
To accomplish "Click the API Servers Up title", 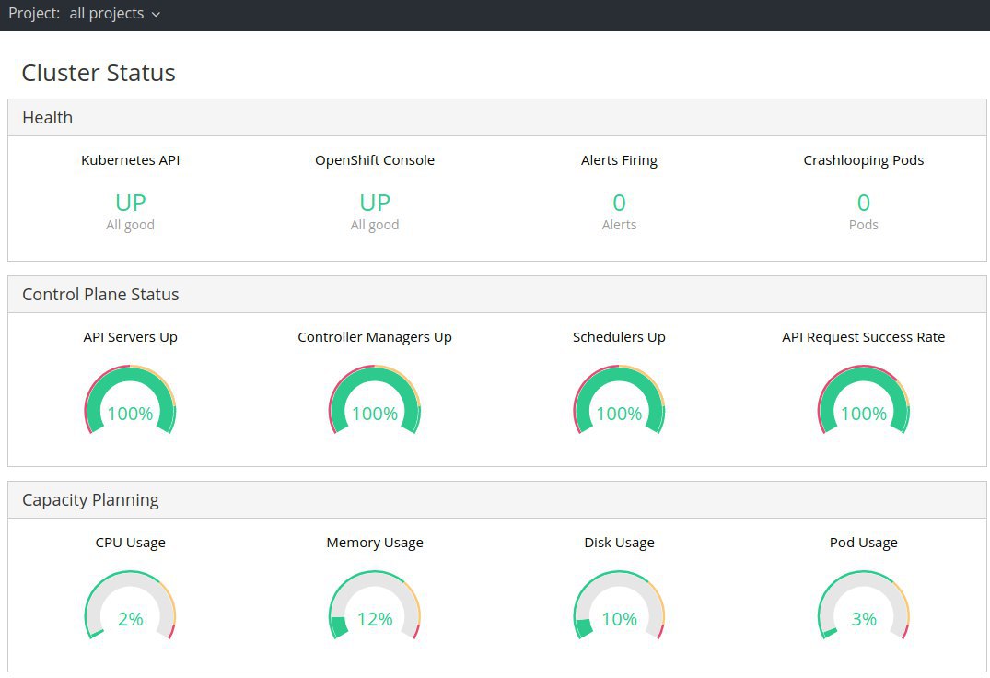I will coord(130,337).
